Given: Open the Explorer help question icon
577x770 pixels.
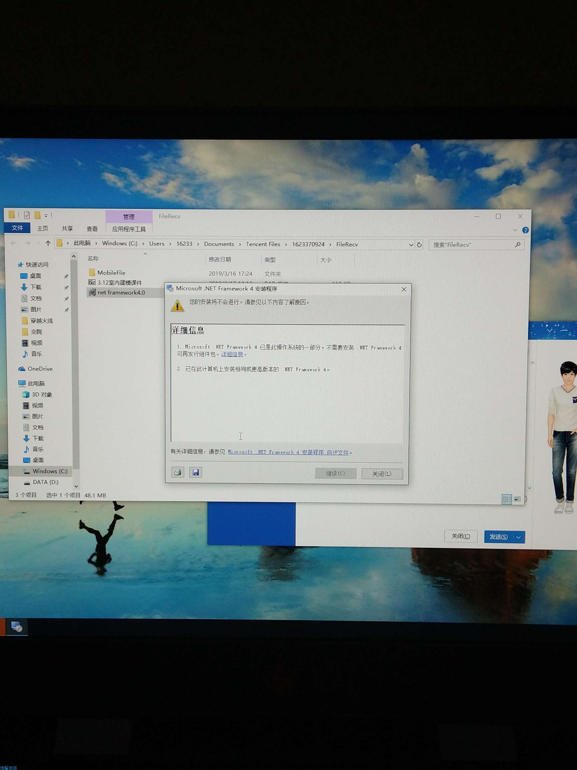Looking at the screenshot, I should (x=525, y=230).
